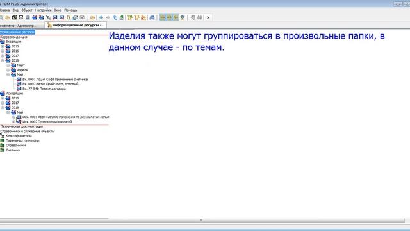Open the Помощь menu
This screenshot has height=231, width=410.
coord(70,10)
